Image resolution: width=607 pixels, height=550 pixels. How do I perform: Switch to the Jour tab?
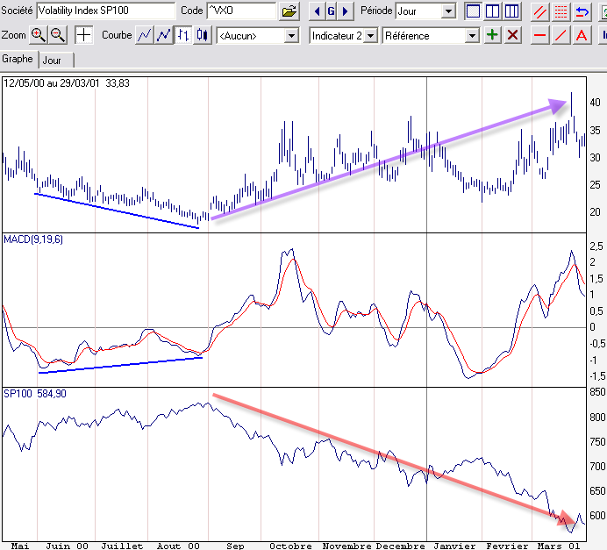tap(55, 61)
